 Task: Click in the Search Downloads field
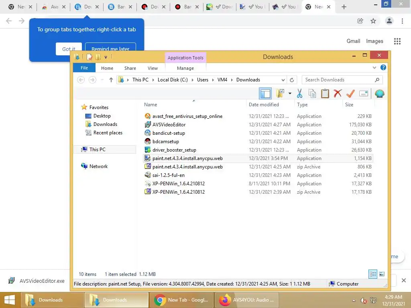click(342, 80)
